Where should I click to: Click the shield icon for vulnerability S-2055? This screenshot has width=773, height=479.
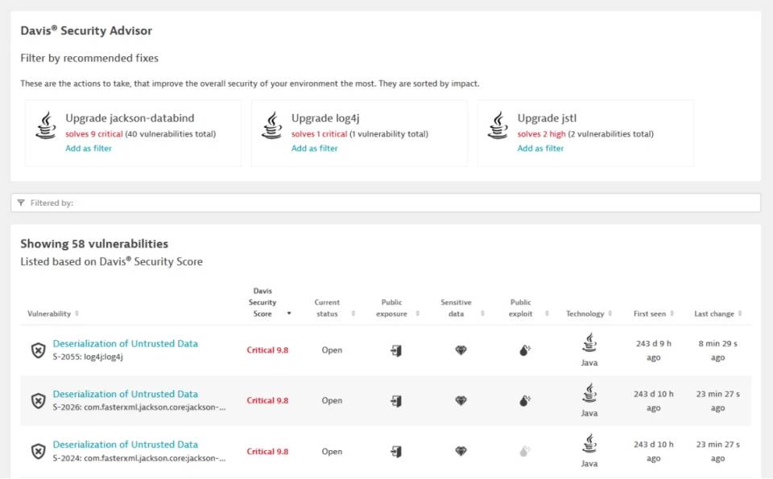[39, 350]
